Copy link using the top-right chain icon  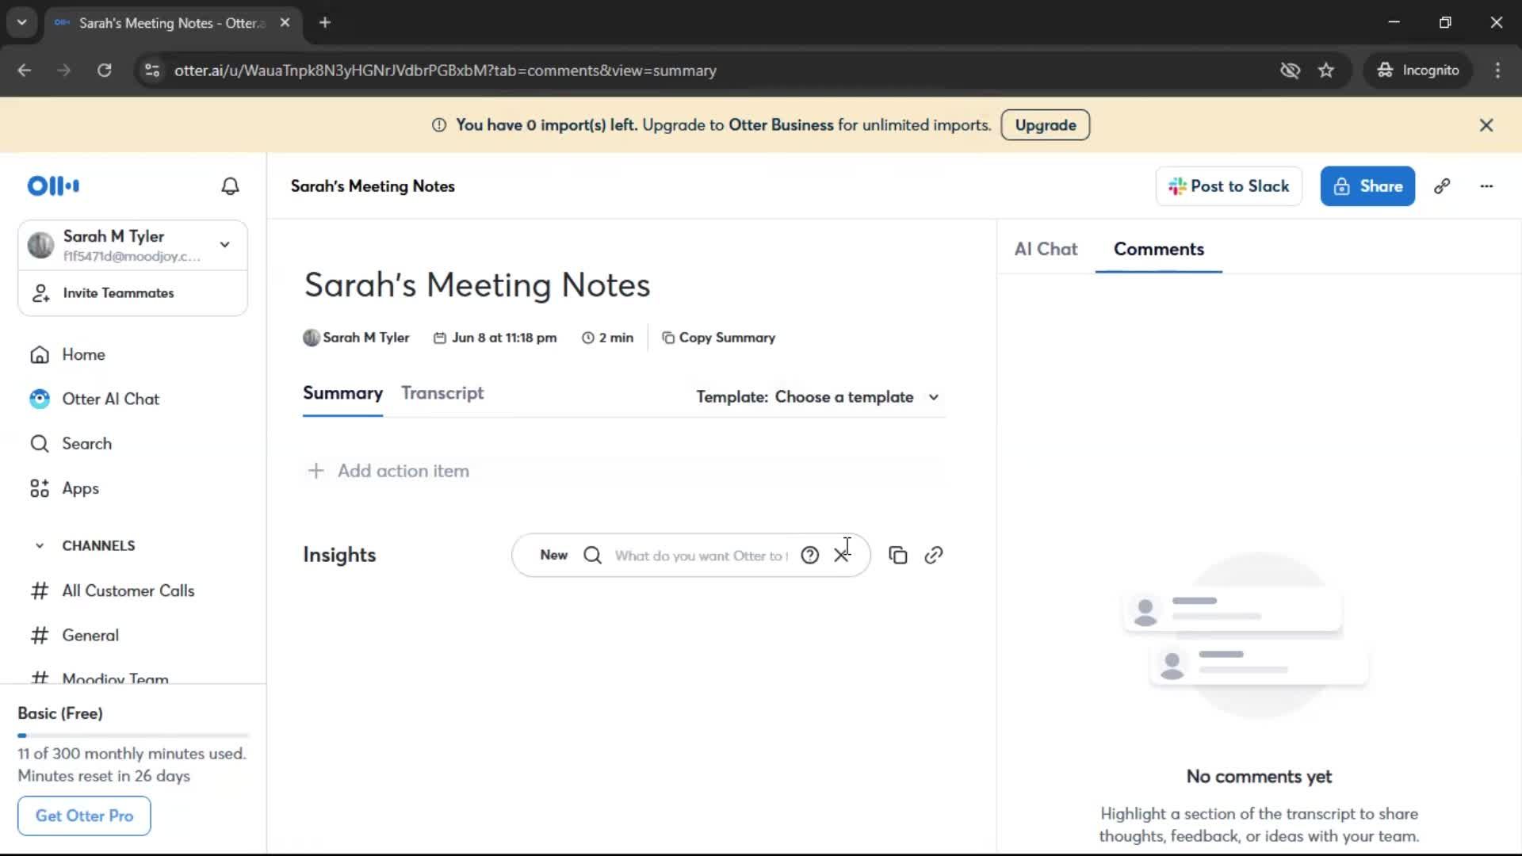(x=1442, y=186)
